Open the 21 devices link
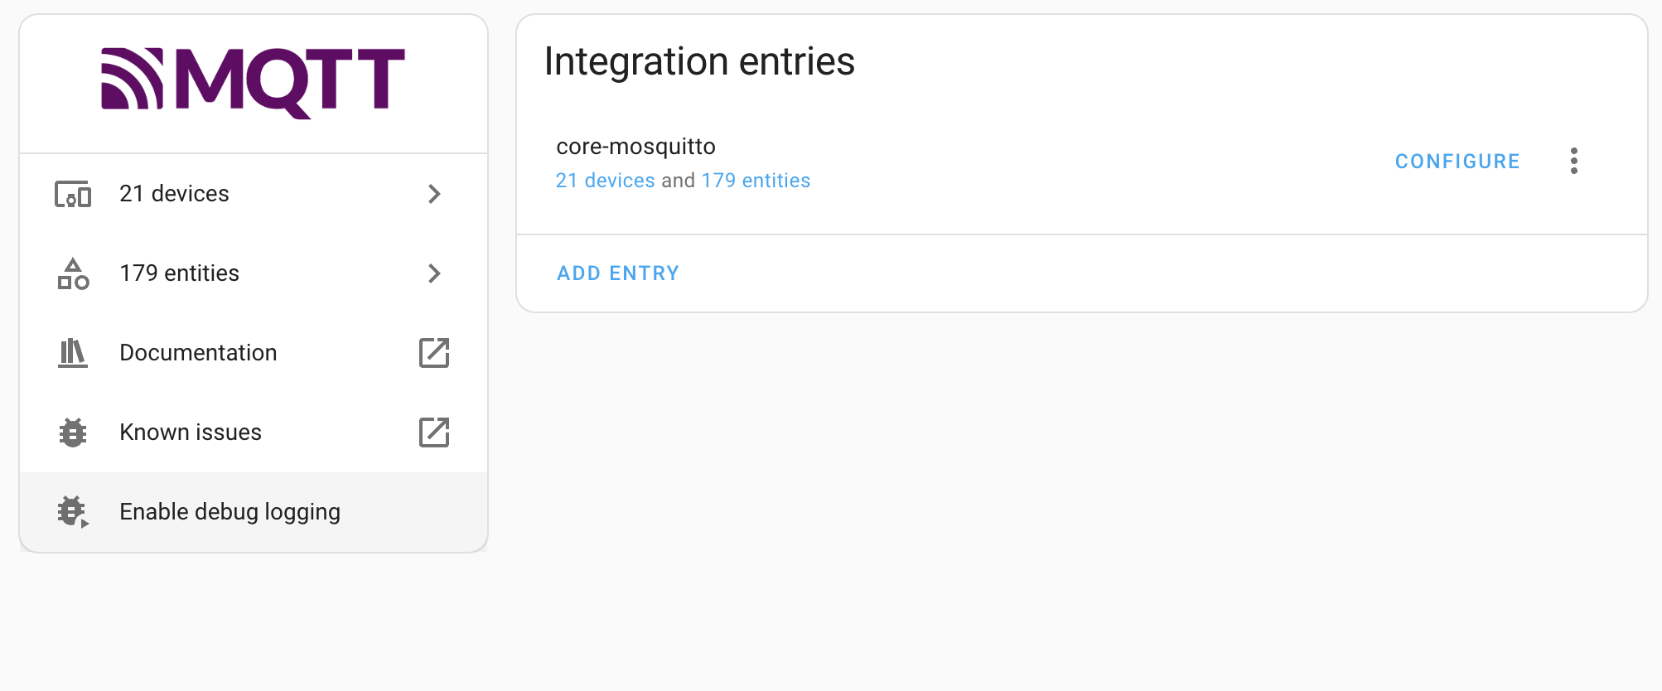 (x=605, y=180)
